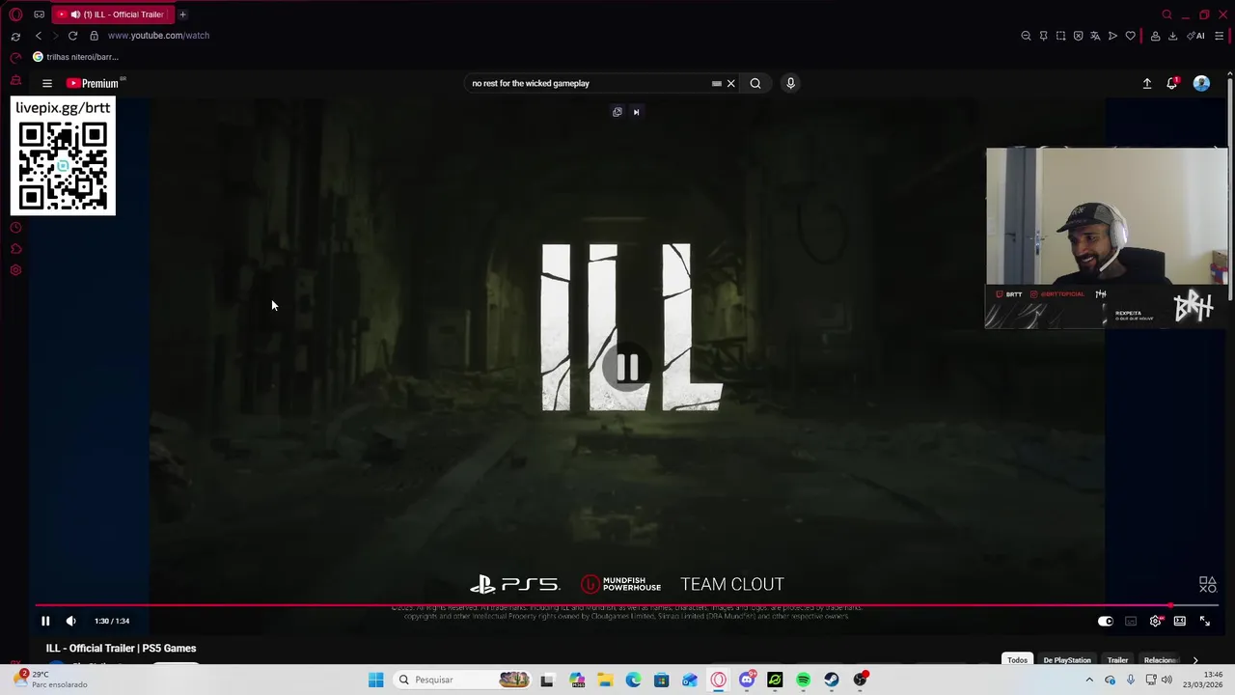Click the ILL - Official Trailer video title

[121, 648]
